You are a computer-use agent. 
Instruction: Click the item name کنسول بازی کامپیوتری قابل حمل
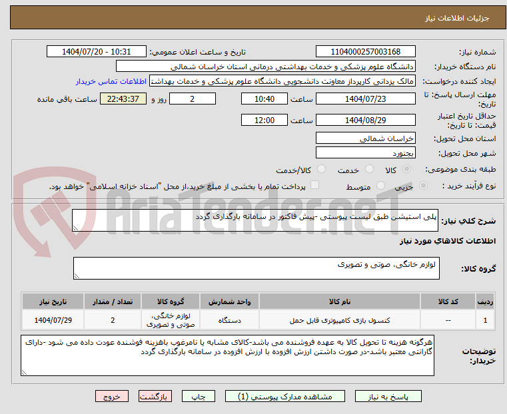(x=340, y=320)
